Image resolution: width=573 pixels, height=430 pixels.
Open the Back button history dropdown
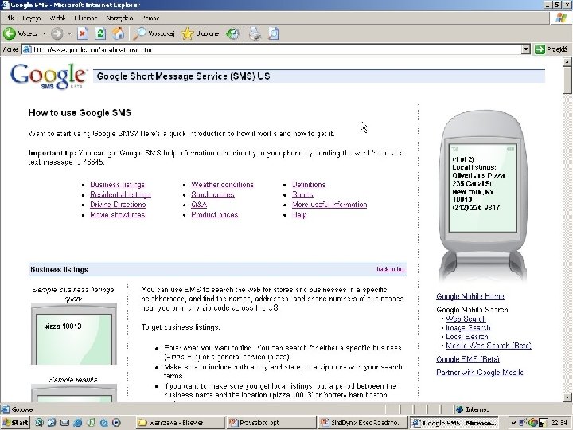pyautogui.click(x=45, y=33)
